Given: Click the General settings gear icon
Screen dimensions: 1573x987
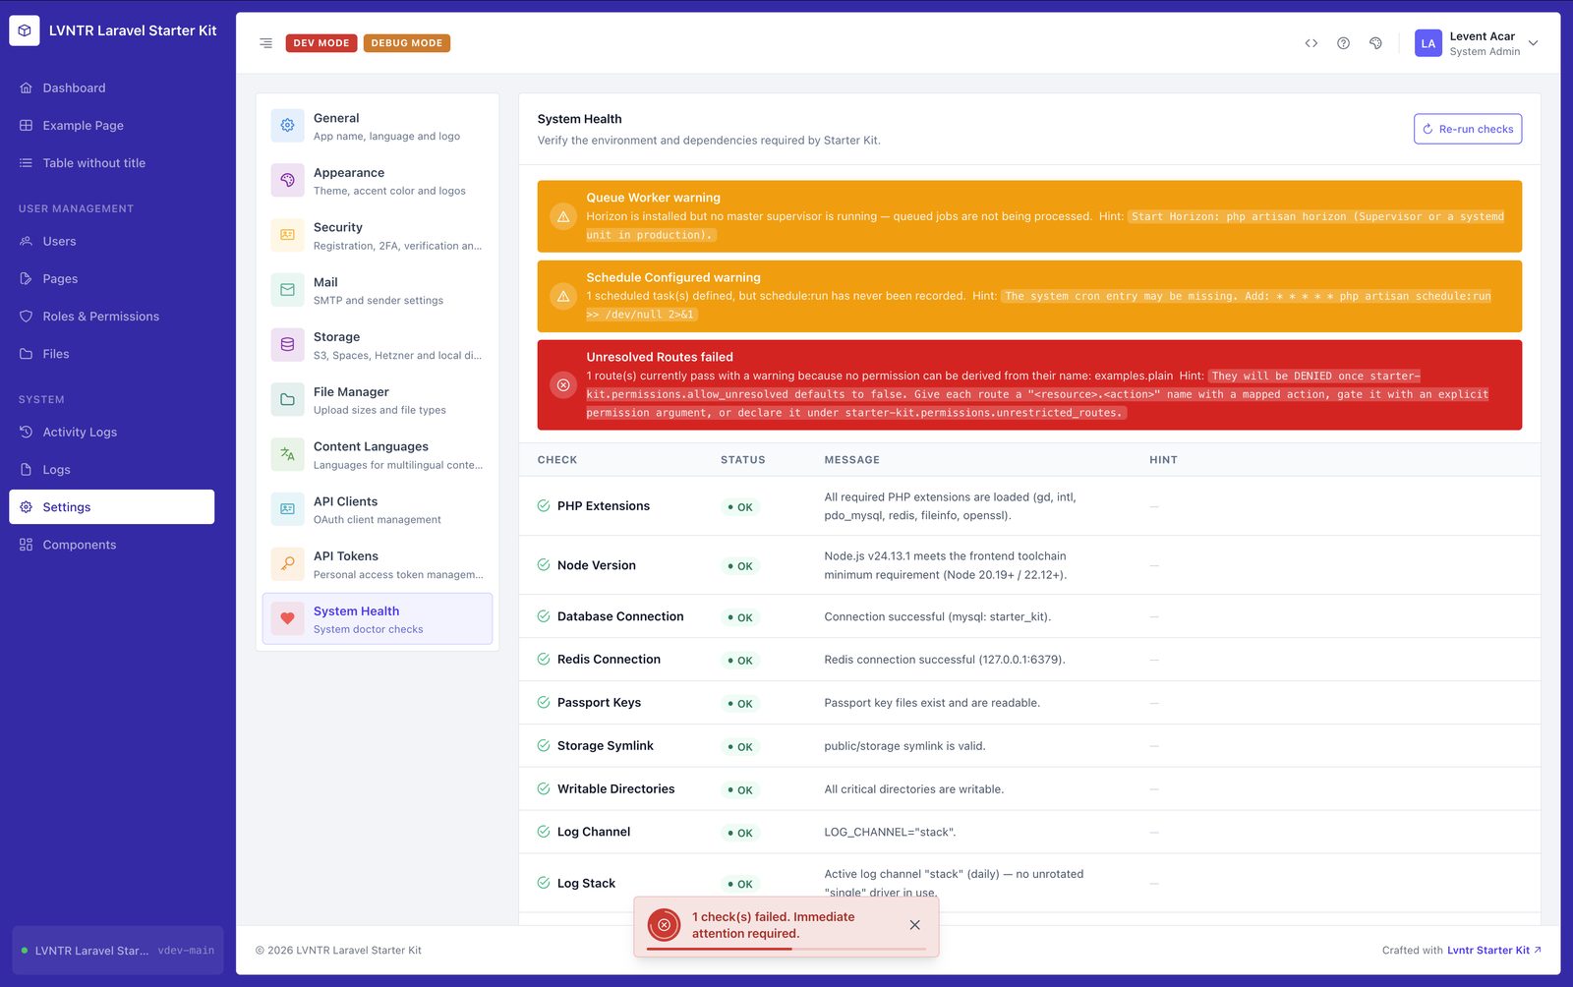Looking at the screenshot, I should coord(287,126).
